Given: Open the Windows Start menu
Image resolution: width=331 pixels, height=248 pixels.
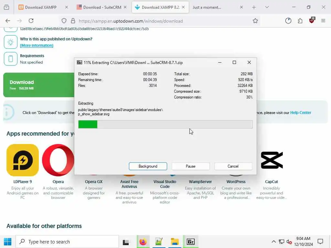Looking at the screenshot, I should pyautogui.click(x=8, y=242).
